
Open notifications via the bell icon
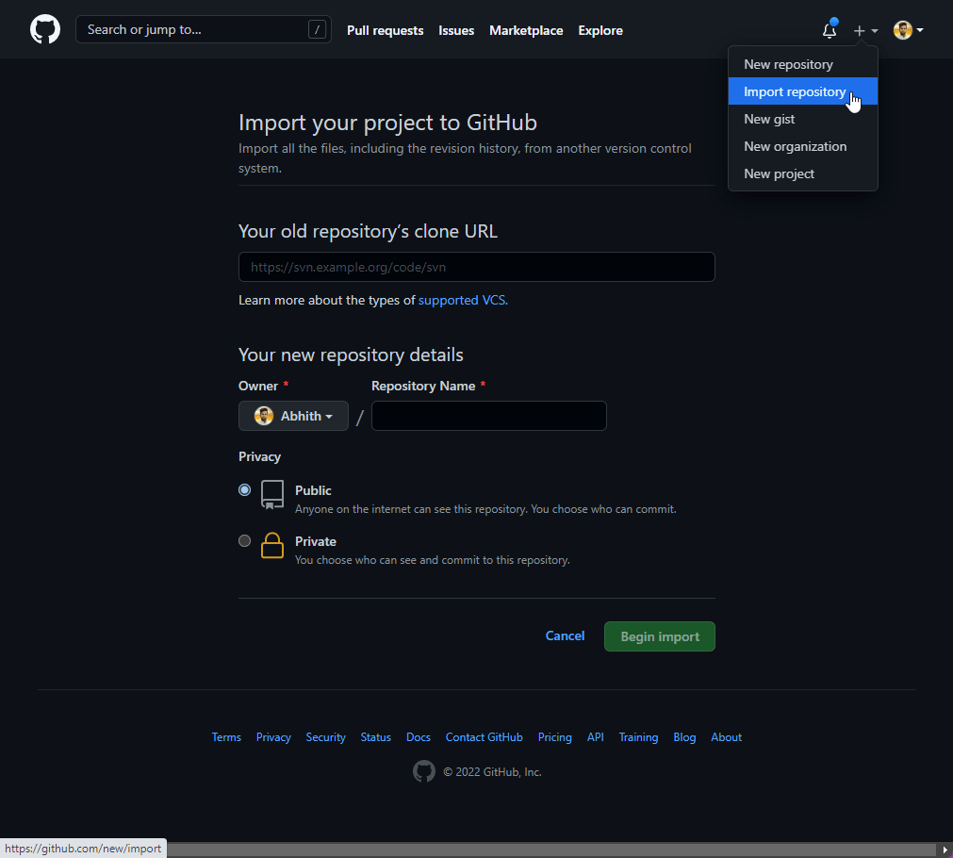coord(829,30)
